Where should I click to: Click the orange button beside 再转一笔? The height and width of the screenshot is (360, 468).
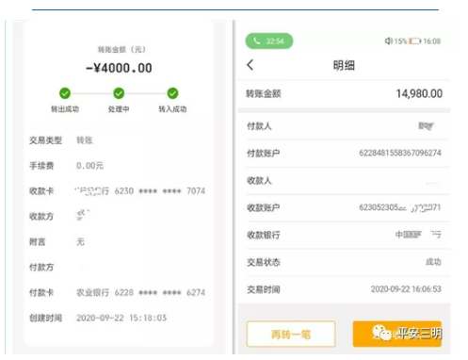(x=397, y=334)
